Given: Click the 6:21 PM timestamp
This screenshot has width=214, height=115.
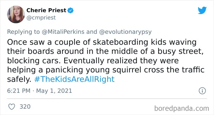Looking at the screenshot, I should pyautogui.click(x=19, y=91).
